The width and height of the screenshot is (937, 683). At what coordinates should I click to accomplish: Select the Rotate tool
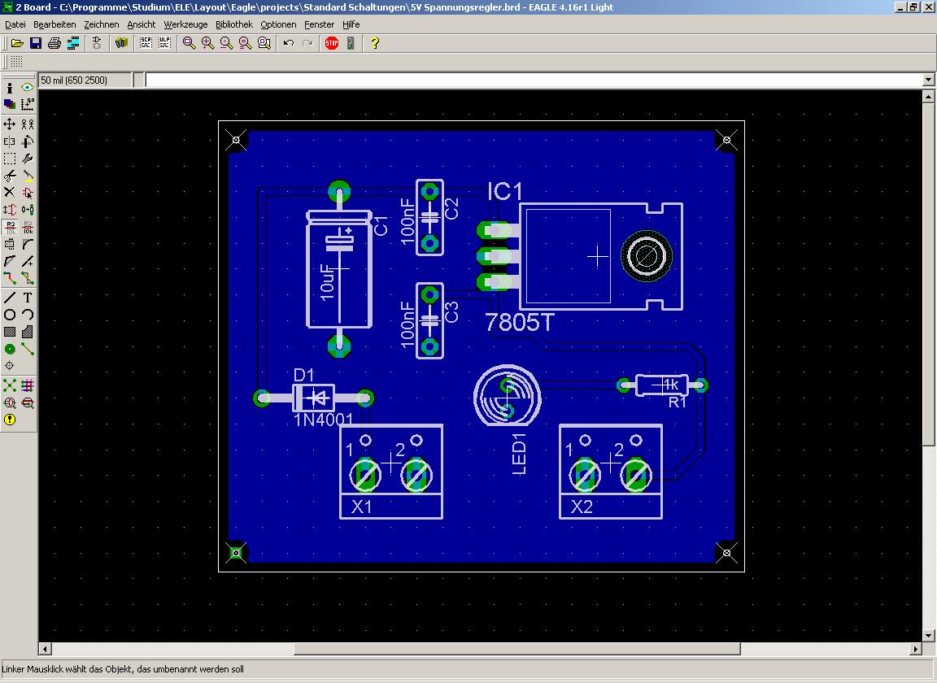[28, 141]
